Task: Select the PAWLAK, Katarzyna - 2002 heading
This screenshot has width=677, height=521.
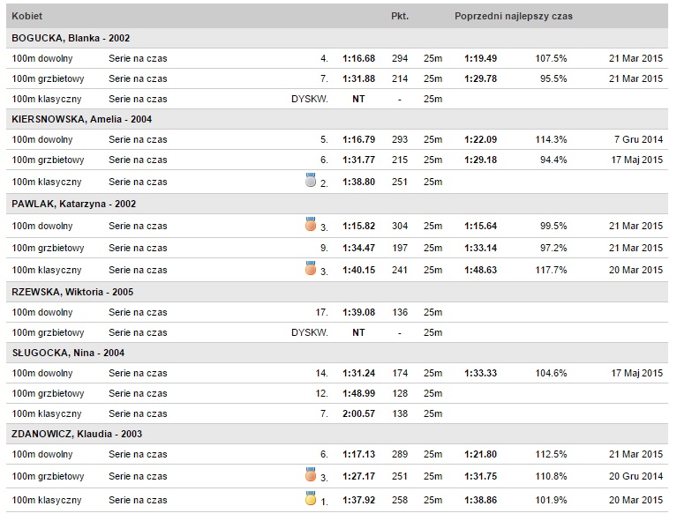Action: (x=74, y=204)
